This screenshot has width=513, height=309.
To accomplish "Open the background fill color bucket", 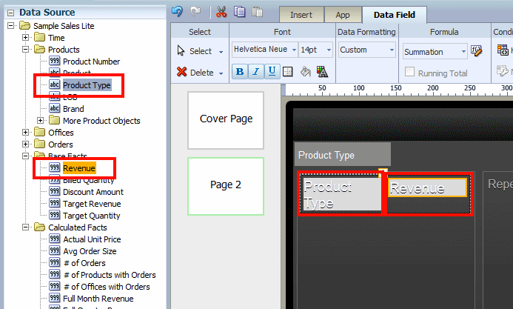I will tap(306, 72).
